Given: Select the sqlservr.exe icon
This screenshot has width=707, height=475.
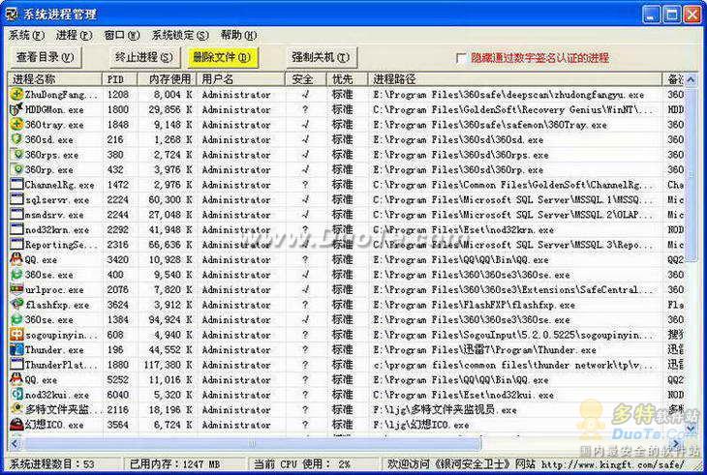Looking at the screenshot, I should click(x=16, y=199).
